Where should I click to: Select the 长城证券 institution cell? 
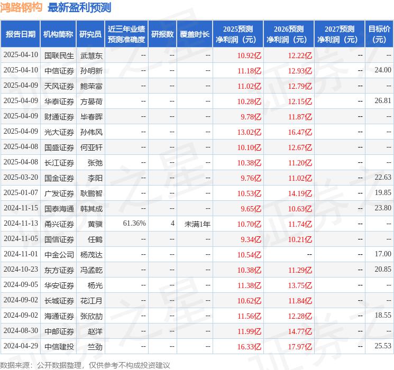[x=59, y=301]
